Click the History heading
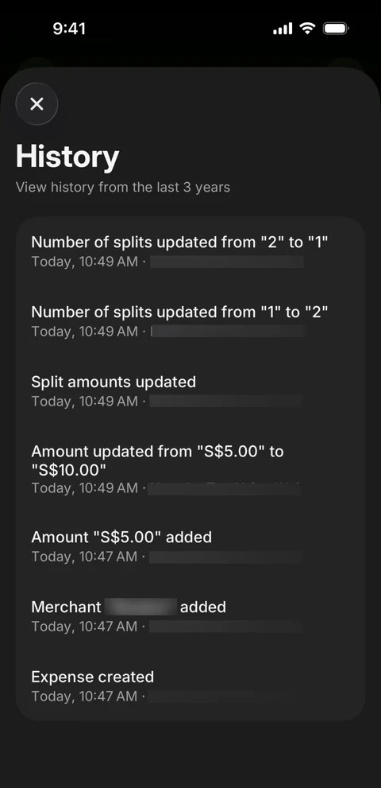The height and width of the screenshot is (788, 381). [x=67, y=157]
